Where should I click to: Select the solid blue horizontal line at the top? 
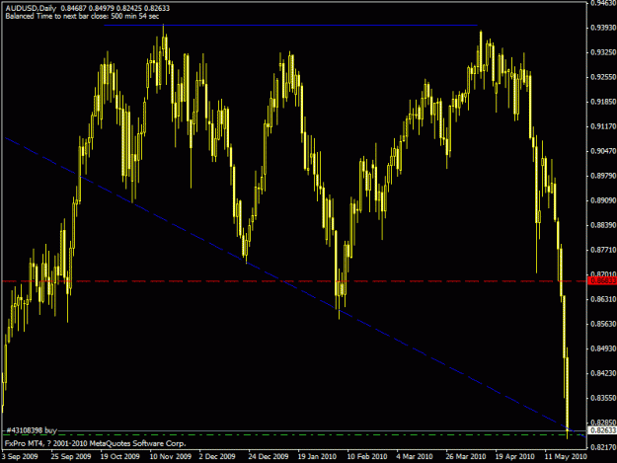(291, 26)
